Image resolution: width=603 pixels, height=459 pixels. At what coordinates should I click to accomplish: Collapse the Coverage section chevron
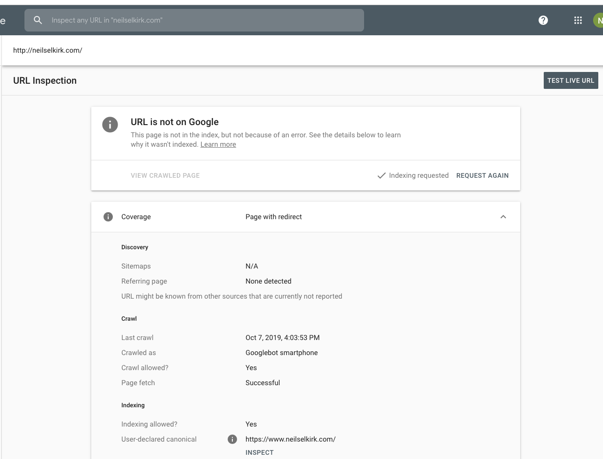point(503,217)
